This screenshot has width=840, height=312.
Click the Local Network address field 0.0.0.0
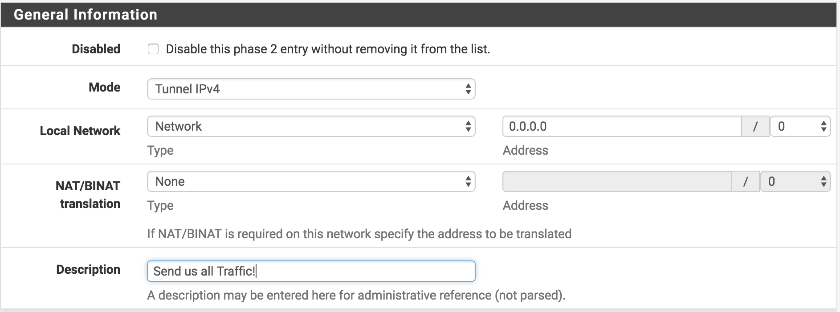622,126
